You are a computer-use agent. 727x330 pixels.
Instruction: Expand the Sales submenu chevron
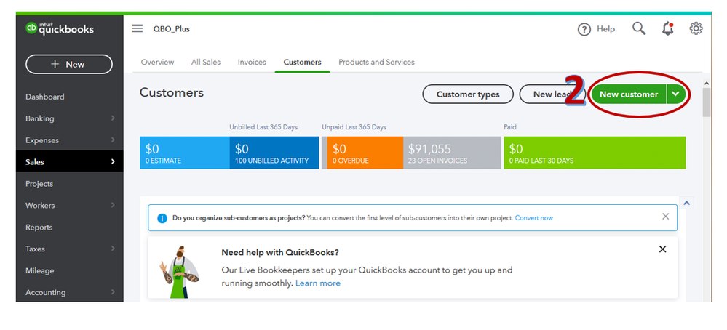(113, 162)
